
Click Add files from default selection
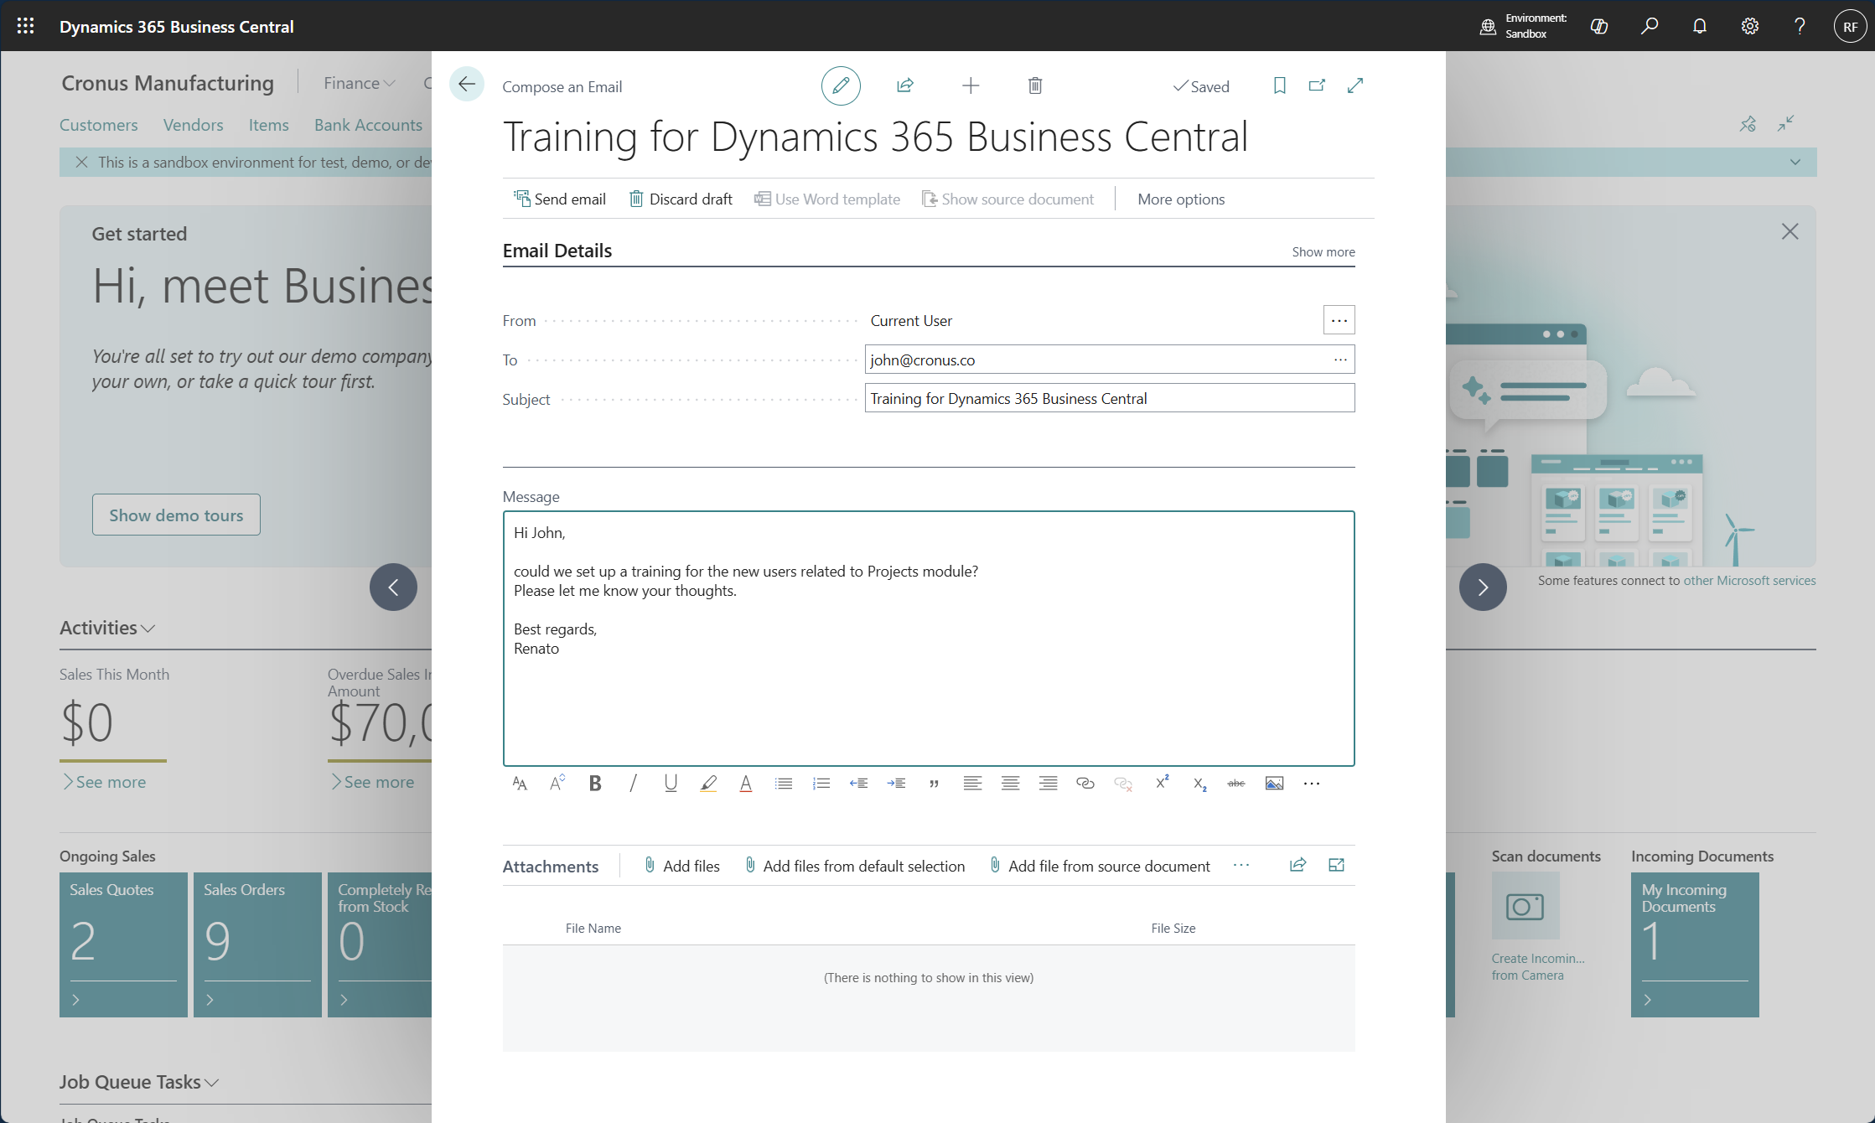[855, 866]
